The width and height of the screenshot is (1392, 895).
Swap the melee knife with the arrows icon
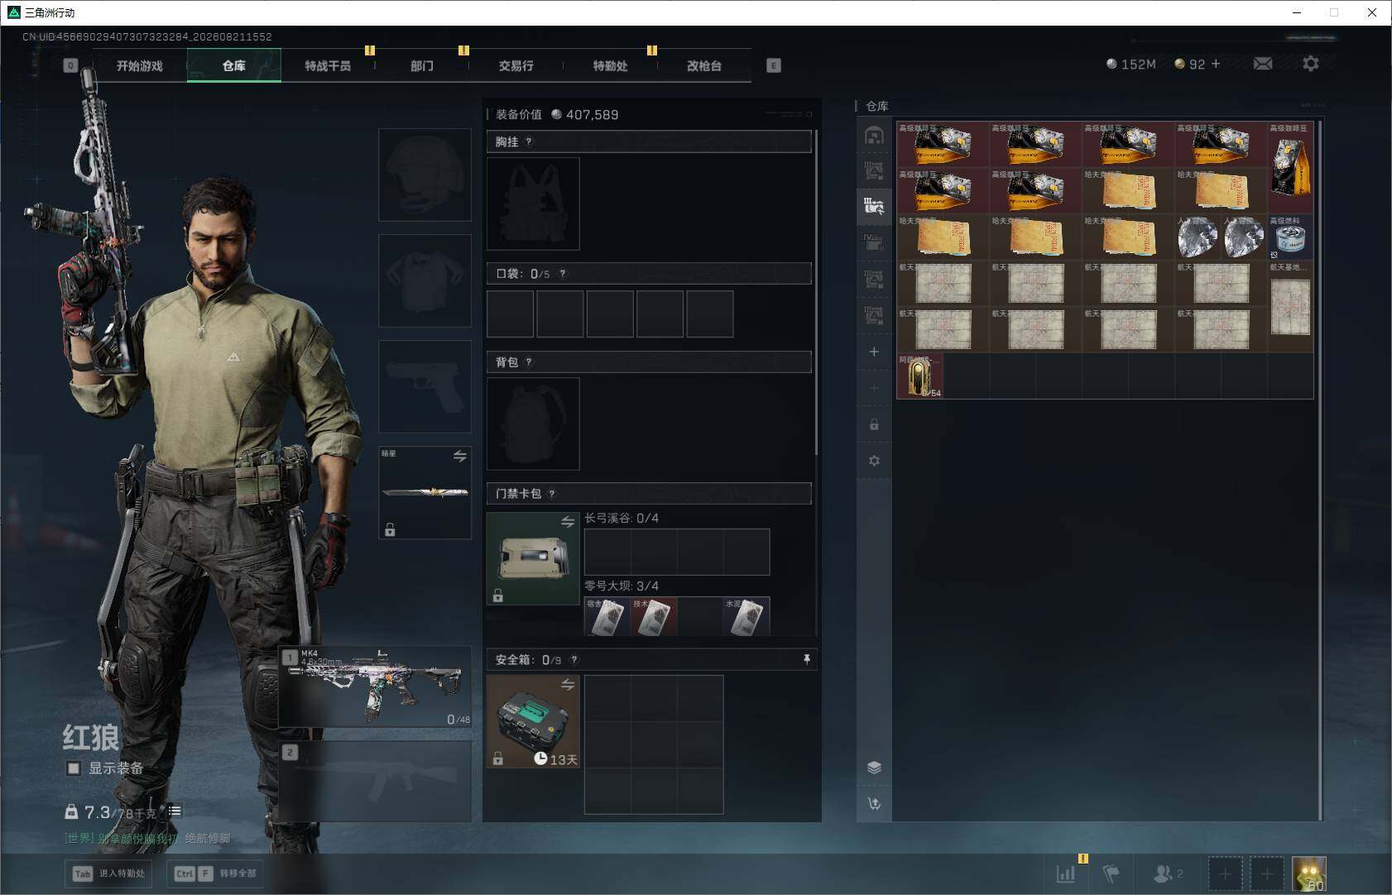pos(460,456)
